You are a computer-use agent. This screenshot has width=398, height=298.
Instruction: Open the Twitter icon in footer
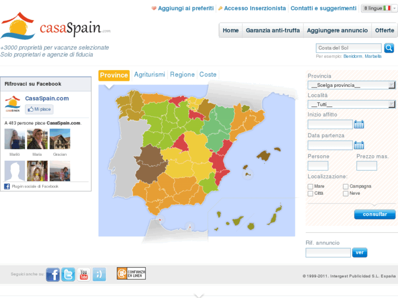click(x=68, y=274)
